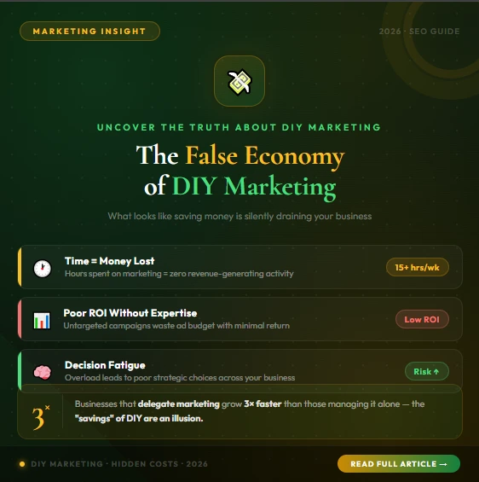Click the flying money icon tile
479x482 pixels.
[x=239, y=81]
